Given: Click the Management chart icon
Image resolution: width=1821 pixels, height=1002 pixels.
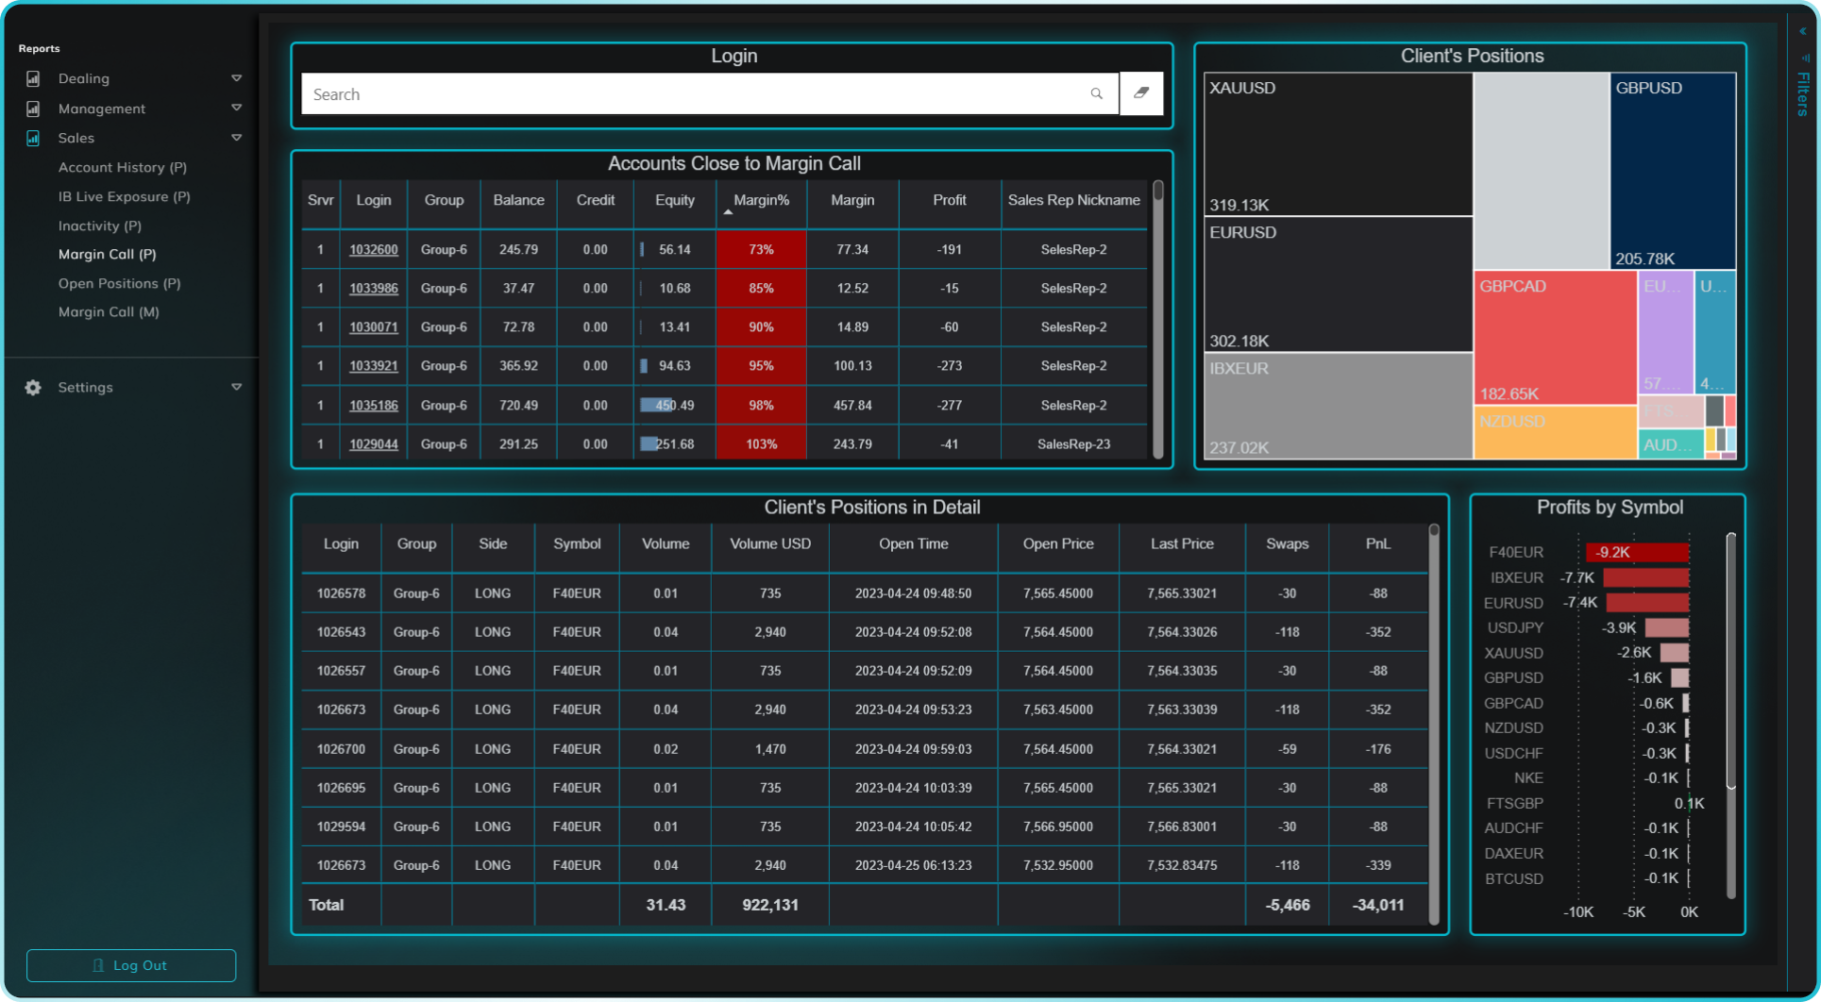Looking at the screenshot, I should click(x=33, y=109).
